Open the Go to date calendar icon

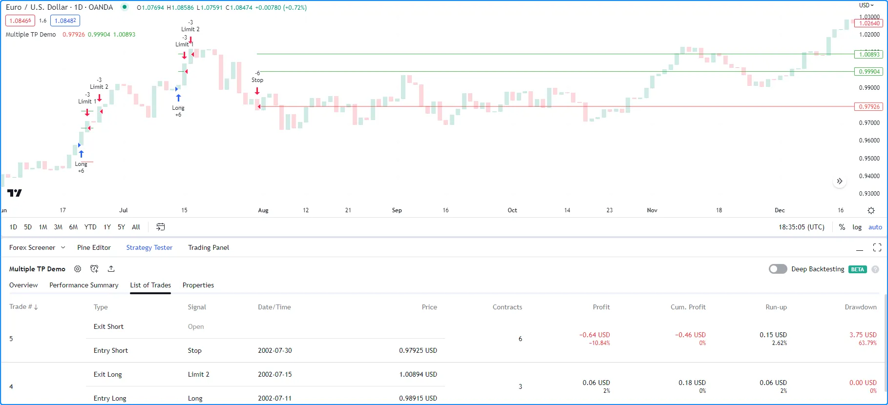point(160,227)
